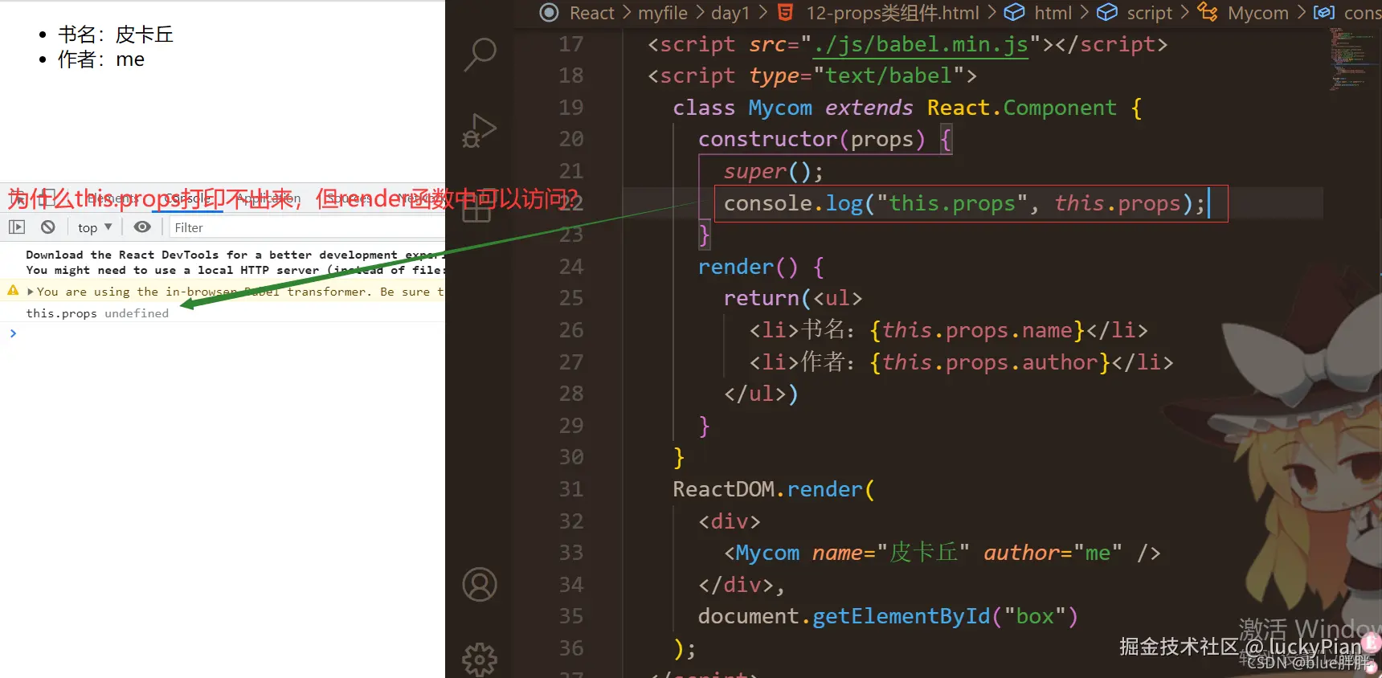Click '{this.props.author}' in the code
Screen dimensions: 1382x678
coord(990,362)
